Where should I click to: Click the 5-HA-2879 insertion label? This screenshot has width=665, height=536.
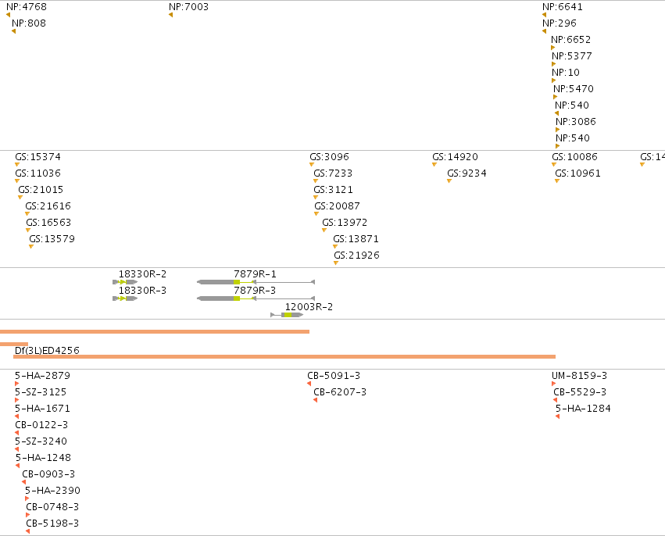coord(42,376)
